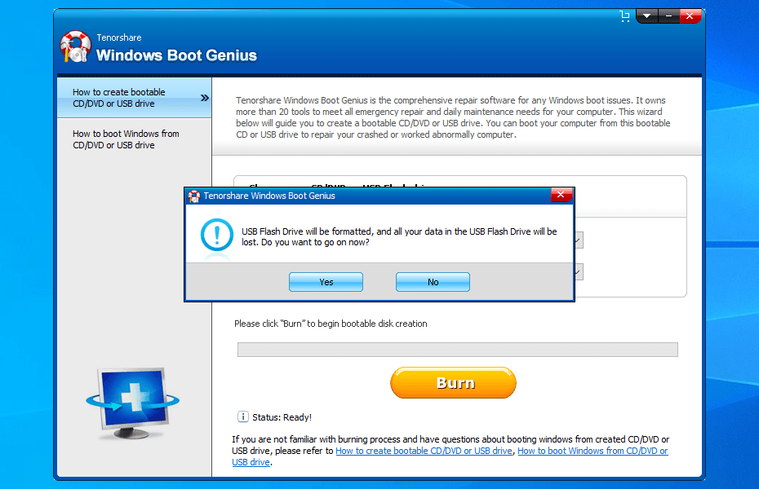Click the 'Windows Boot Genius' title text
The image size is (759, 489).
point(176,55)
